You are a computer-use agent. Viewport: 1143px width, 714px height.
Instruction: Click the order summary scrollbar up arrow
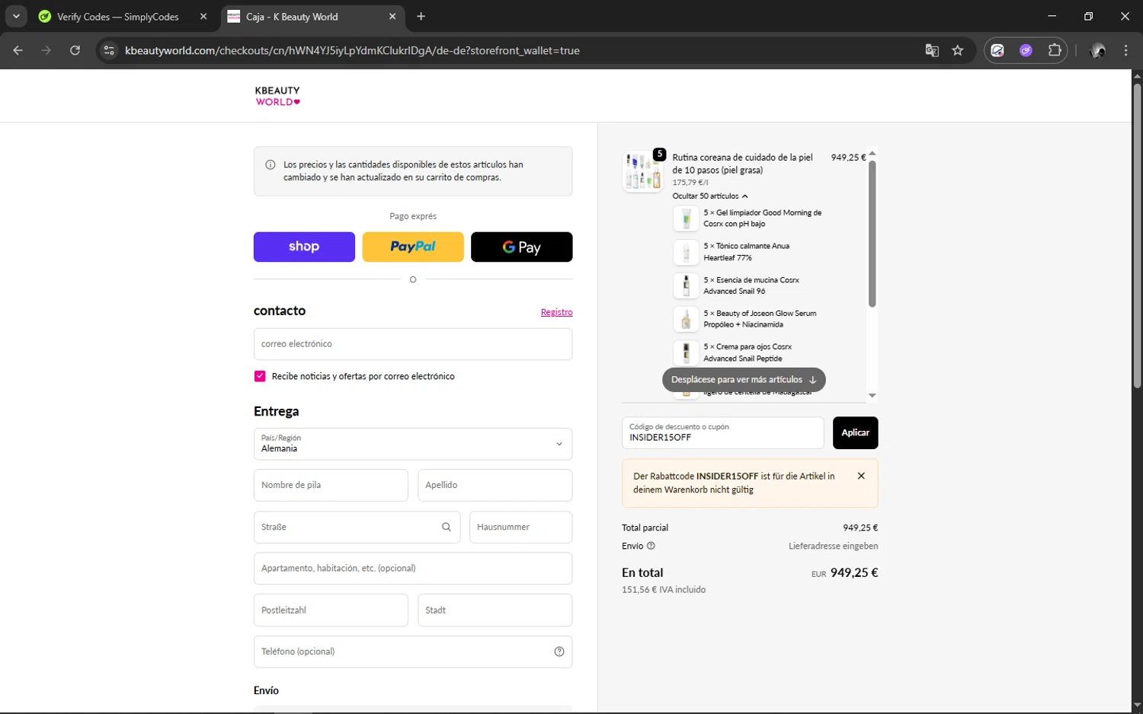click(x=872, y=154)
